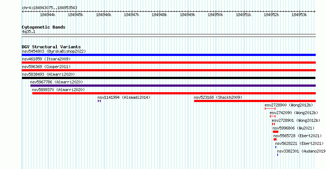This screenshot has width=326, height=169.
Task: Open the nsv5628221 (Ebert2021) label
Action: coord(299,143)
